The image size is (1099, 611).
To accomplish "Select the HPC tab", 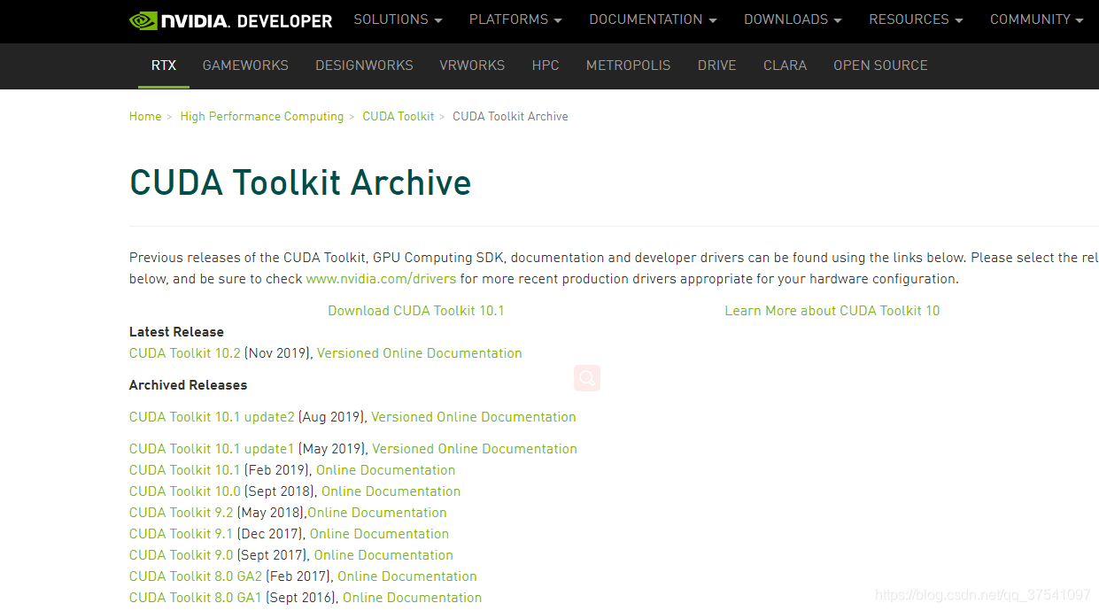I will point(546,66).
